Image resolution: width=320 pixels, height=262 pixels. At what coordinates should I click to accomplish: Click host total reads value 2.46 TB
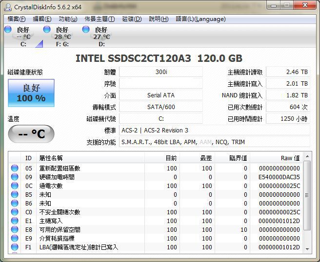288,72
